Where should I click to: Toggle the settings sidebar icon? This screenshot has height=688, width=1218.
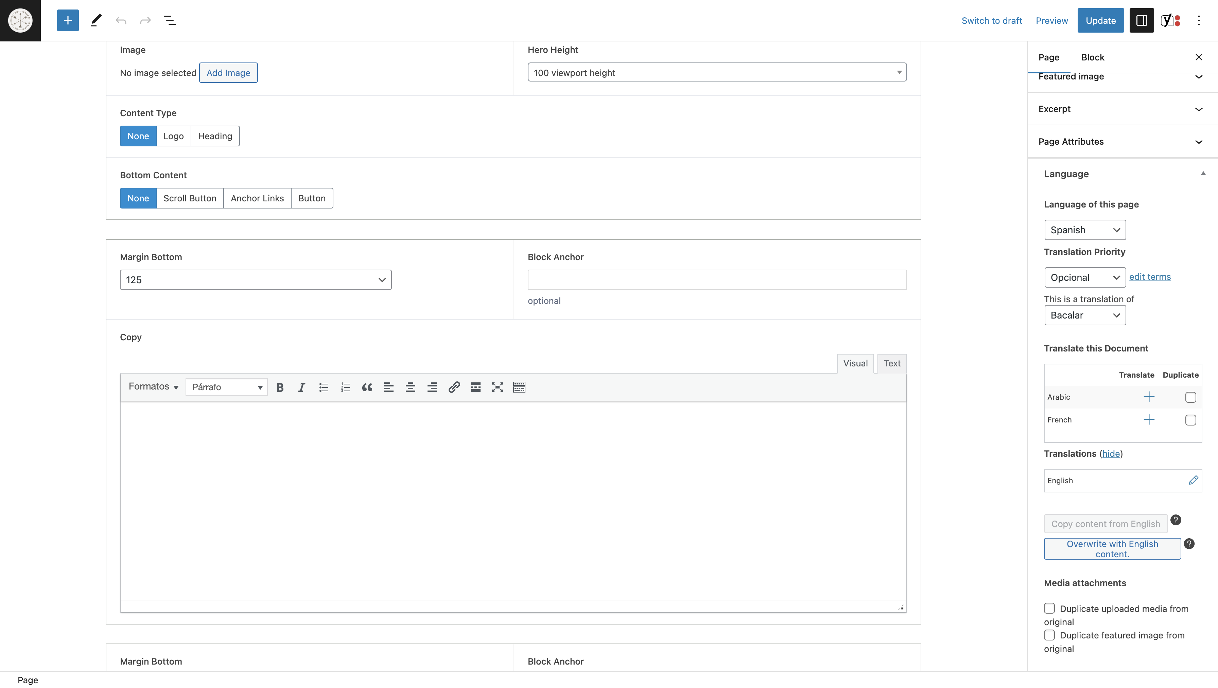pyautogui.click(x=1142, y=20)
